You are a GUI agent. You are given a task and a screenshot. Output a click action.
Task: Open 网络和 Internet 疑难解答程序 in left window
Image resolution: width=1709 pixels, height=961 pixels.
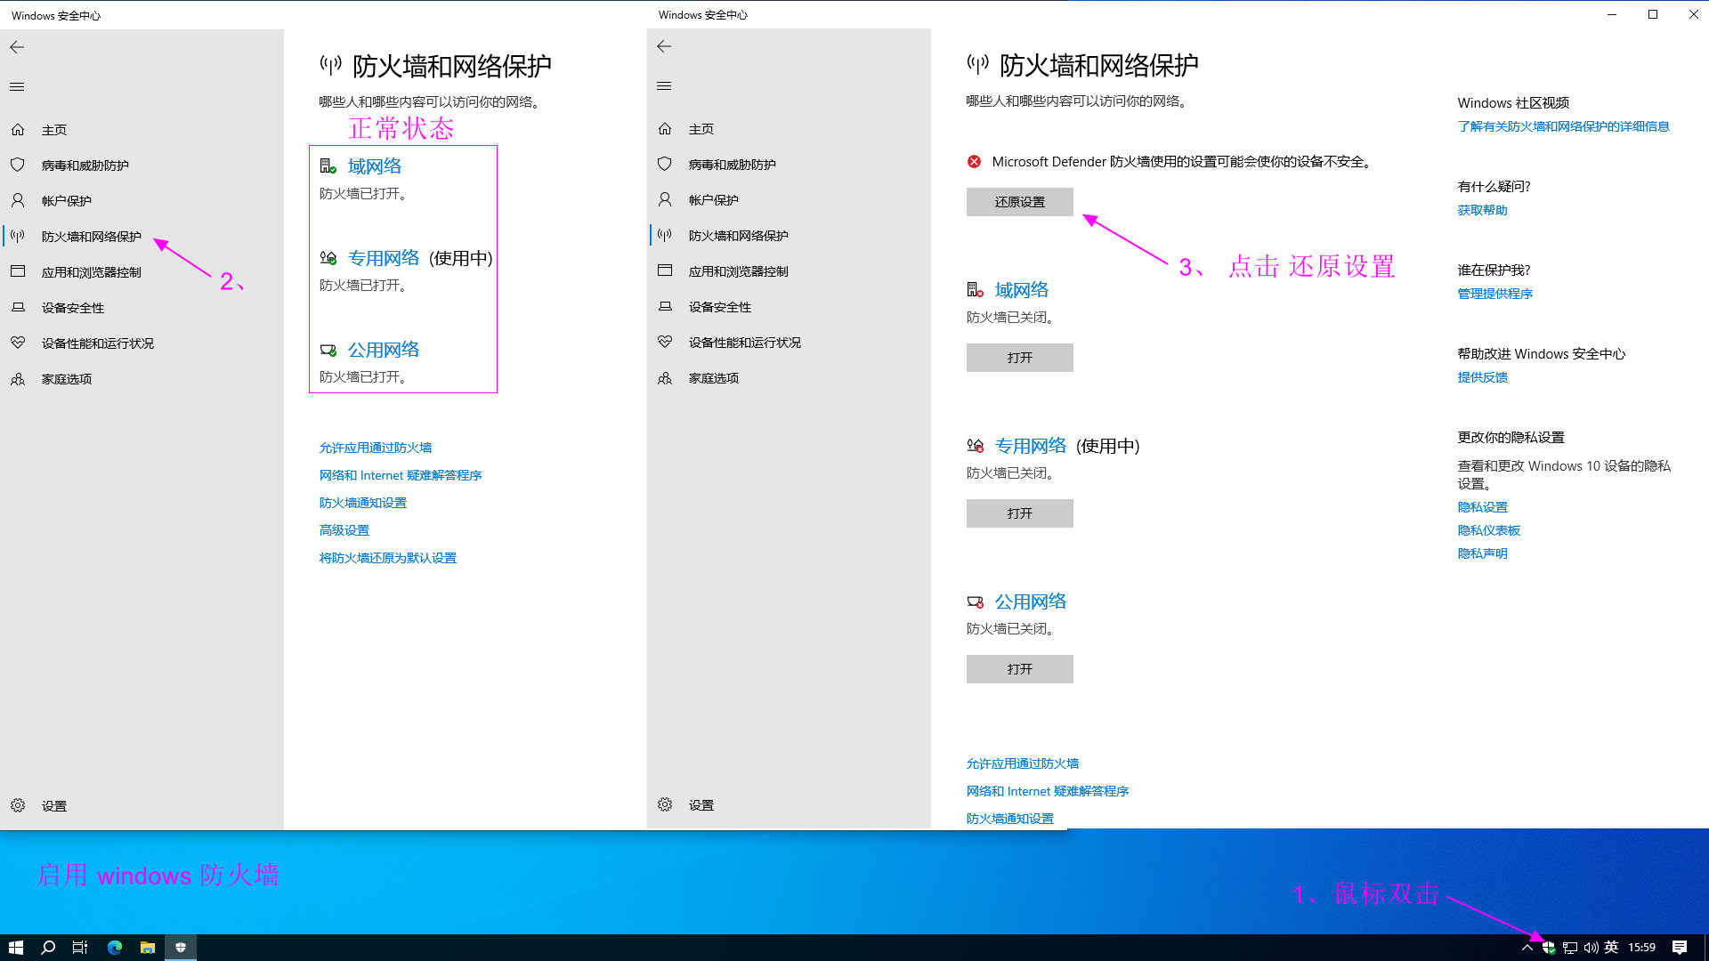[401, 475]
